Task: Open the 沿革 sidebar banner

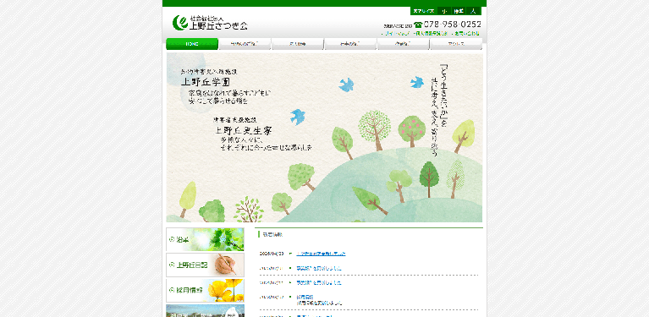Action: click(x=206, y=239)
